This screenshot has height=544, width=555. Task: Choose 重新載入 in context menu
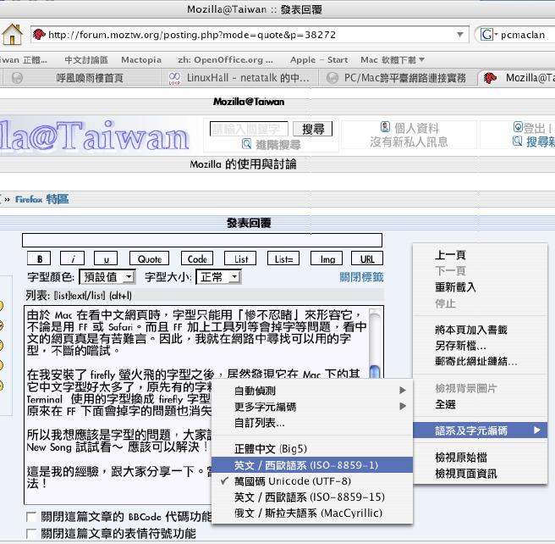(x=480, y=287)
